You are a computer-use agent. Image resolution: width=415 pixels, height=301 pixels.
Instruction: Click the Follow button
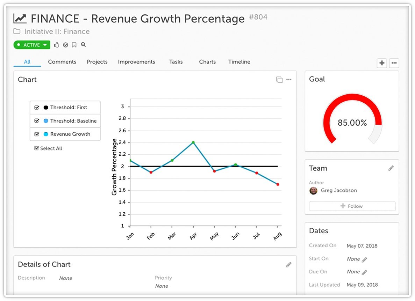point(352,206)
